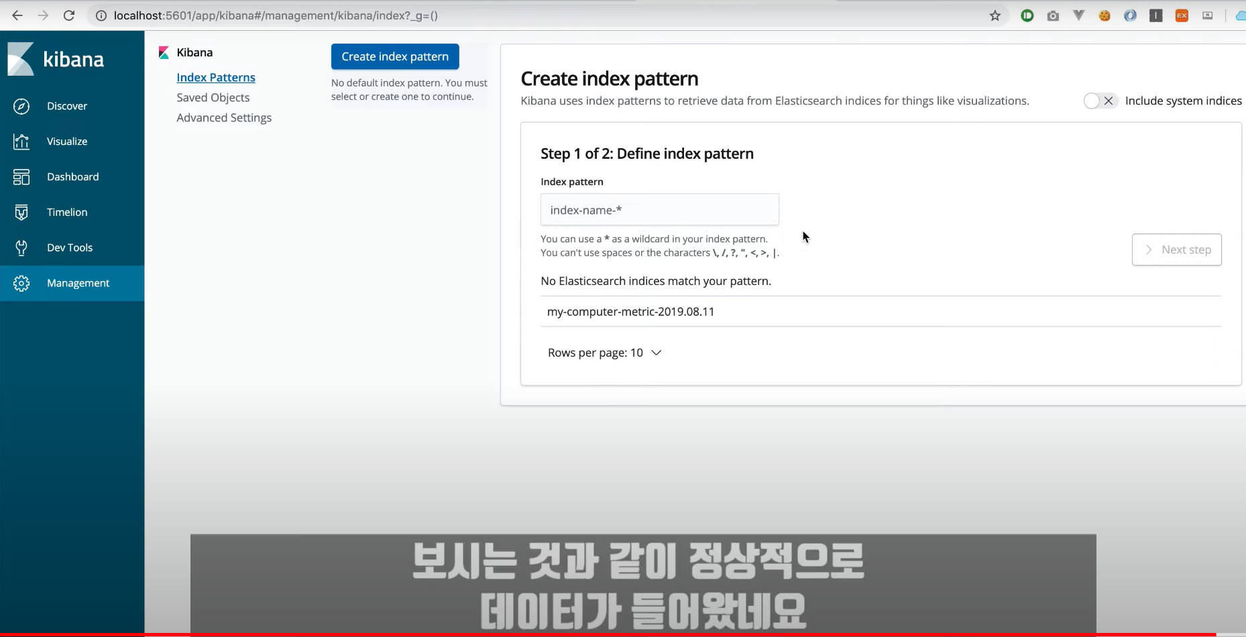Click the browser address bar URL

[276, 15]
